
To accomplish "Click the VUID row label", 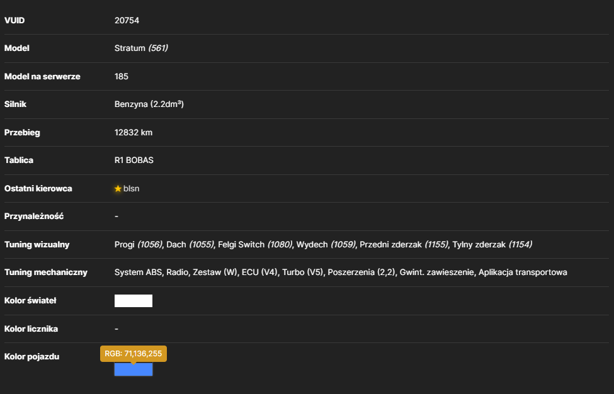I will click(14, 20).
